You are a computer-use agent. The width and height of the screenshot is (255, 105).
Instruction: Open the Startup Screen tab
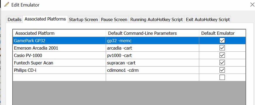83,20
